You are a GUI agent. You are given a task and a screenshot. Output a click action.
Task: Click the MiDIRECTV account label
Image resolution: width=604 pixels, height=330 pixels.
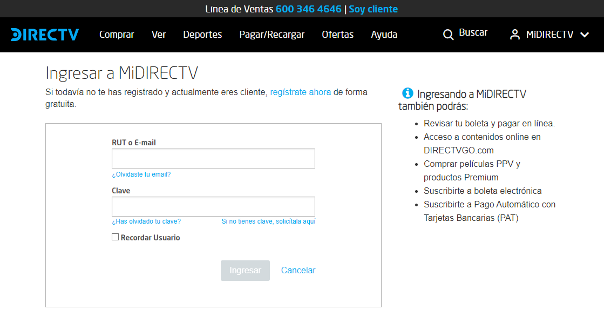549,35
